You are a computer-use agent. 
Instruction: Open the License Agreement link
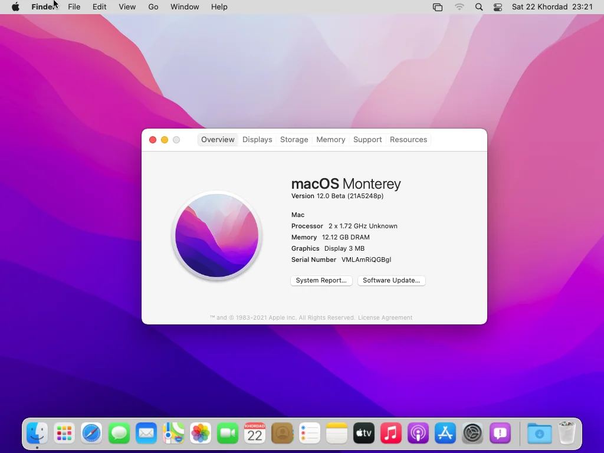tap(385, 318)
